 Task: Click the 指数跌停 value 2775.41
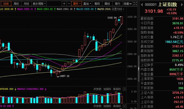(178, 60)
